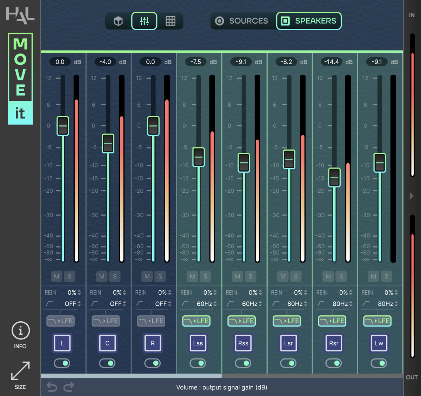Grab the Lss channel volume fader handle
The image size is (421, 396).
coord(199,157)
